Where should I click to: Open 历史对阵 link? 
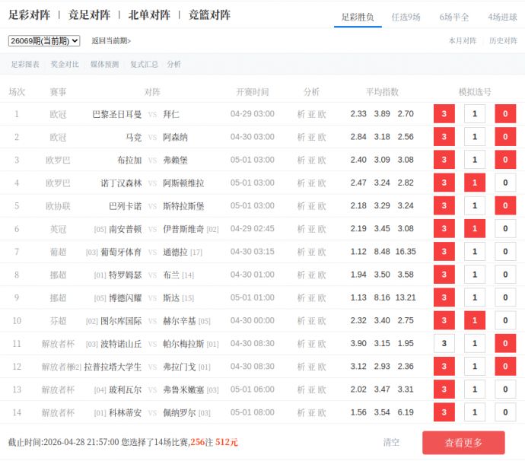pos(503,41)
